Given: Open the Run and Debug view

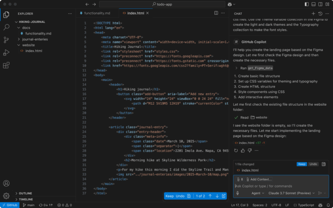Looking at the screenshot, I should [6, 53].
